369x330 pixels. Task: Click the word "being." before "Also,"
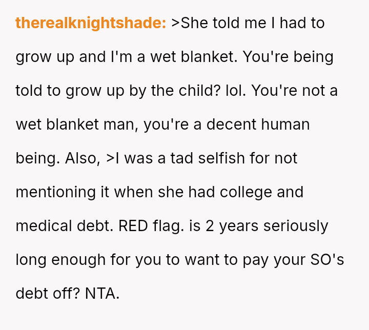(x=38, y=158)
